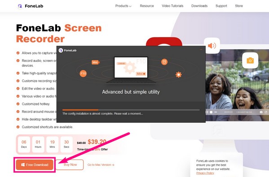Click the round F10 hotkey icon
Image resolution: width=269 pixels, height=177 pixels.
(83, 73)
